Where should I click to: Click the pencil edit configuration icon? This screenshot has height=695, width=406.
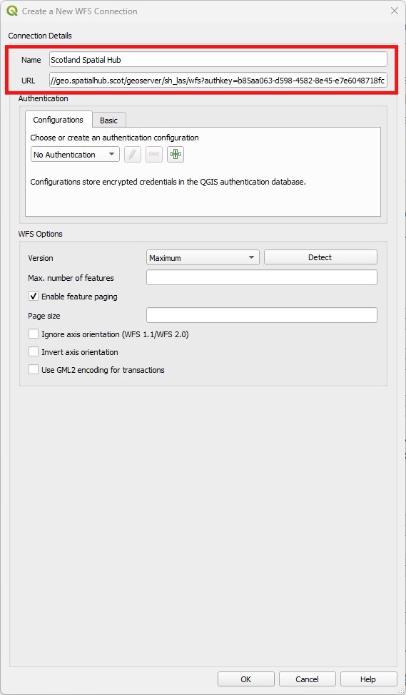(133, 154)
